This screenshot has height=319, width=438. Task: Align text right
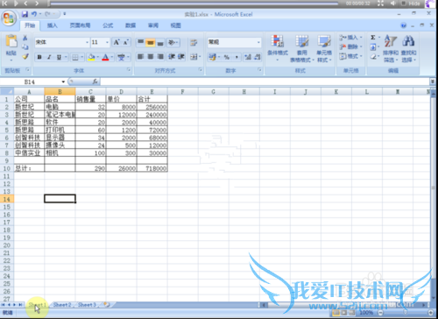tap(160, 57)
